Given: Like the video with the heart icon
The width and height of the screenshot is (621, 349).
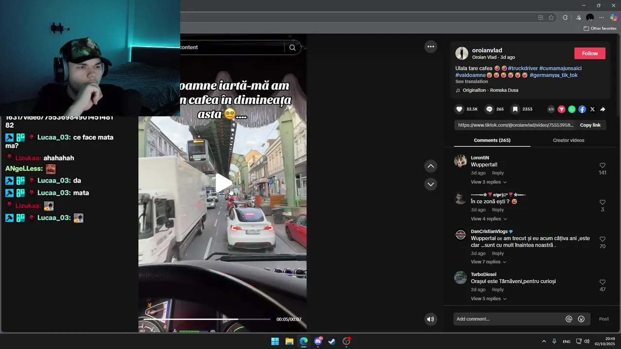Looking at the screenshot, I should (459, 110).
